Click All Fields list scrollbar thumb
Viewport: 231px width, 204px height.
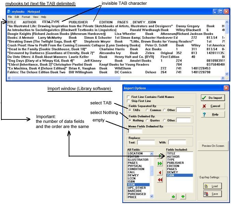click(152, 171)
